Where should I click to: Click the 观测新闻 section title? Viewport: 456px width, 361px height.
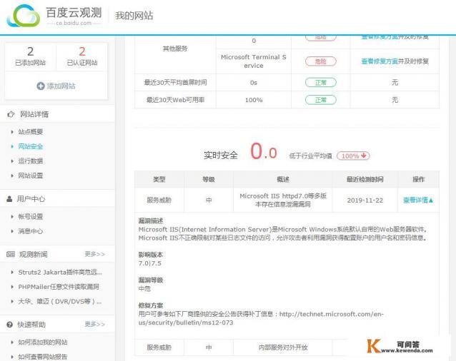click(x=33, y=255)
